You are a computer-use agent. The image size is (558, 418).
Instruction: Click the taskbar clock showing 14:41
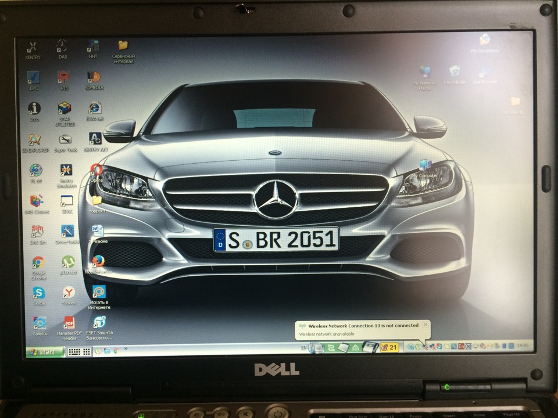[x=523, y=345]
